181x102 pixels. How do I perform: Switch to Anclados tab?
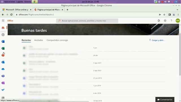pos(38,40)
